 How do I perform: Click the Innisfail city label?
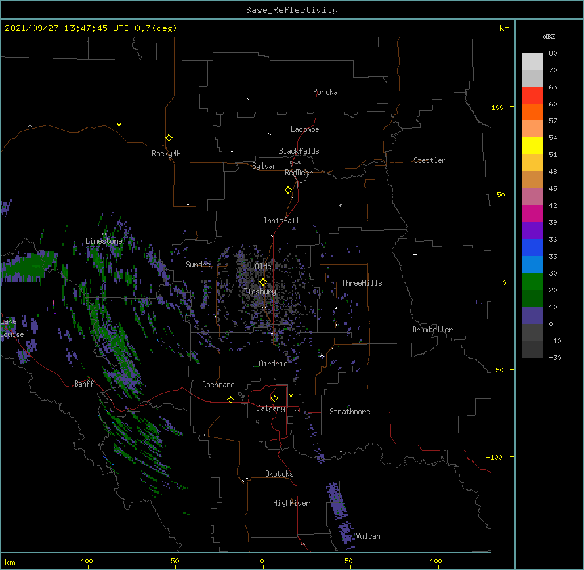click(281, 221)
